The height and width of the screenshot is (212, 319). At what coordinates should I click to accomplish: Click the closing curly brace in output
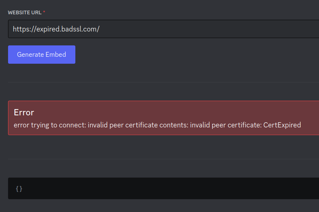pyautogui.click(x=21, y=189)
